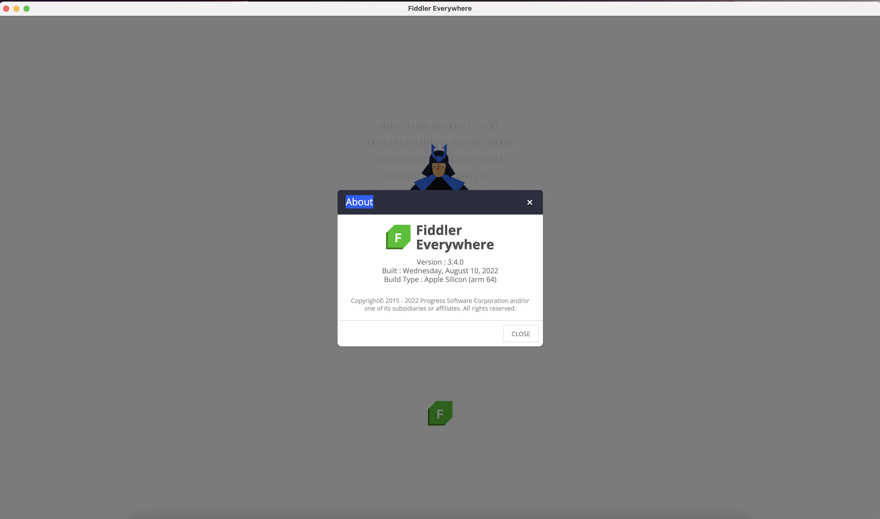
Task: Click the Built : Wednesday, August 10, 2022 line
Action: (440, 271)
